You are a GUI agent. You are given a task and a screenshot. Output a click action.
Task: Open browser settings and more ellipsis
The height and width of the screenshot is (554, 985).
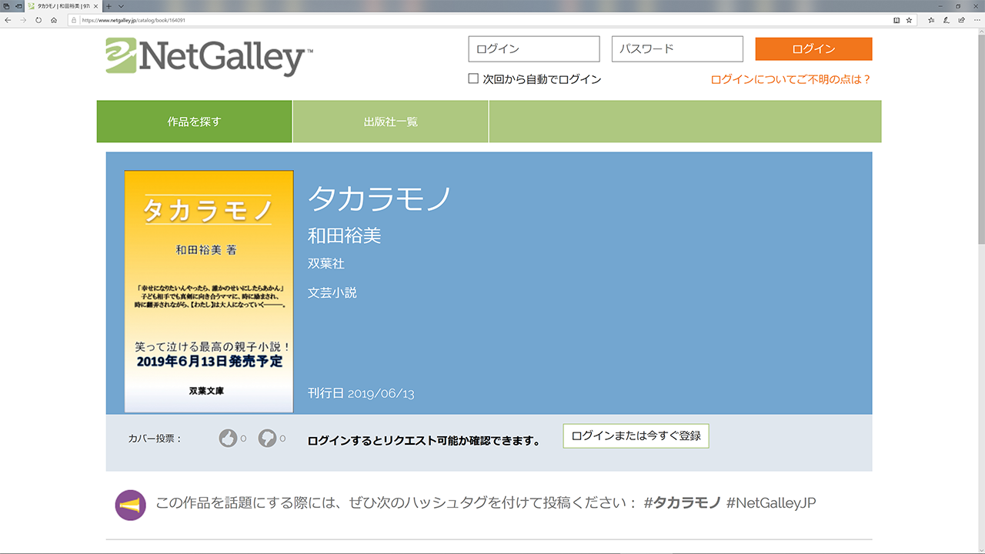click(977, 20)
